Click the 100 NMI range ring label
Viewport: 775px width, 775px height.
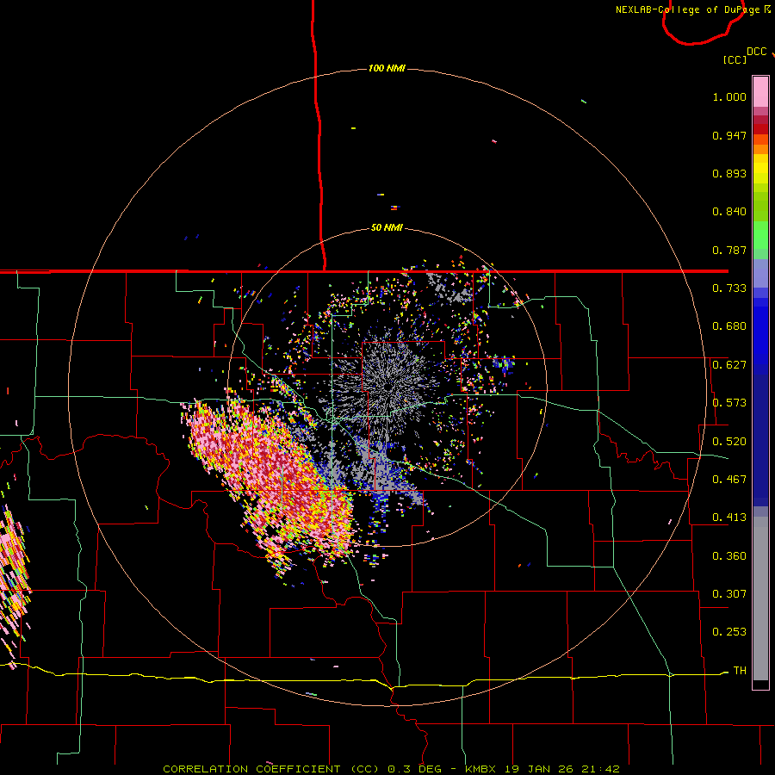(387, 68)
